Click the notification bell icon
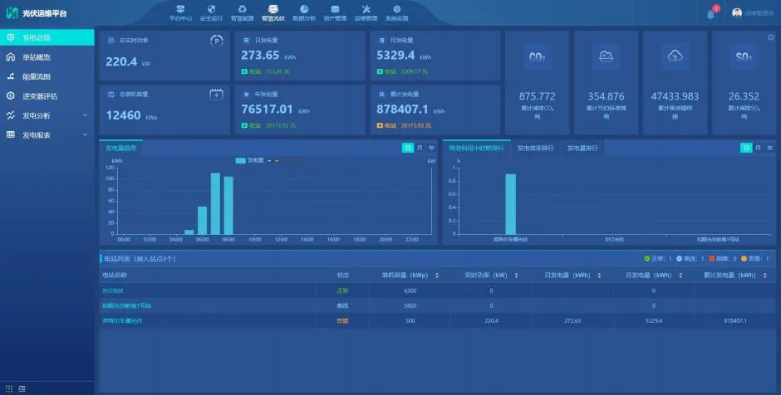This screenshot has width=781, height=395. [x=710, y=14]
